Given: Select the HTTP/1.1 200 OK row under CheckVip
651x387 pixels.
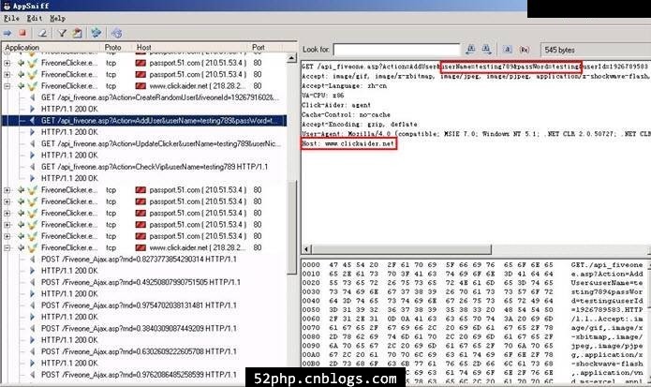Looking at the screenshot, I should click(69, 179).
